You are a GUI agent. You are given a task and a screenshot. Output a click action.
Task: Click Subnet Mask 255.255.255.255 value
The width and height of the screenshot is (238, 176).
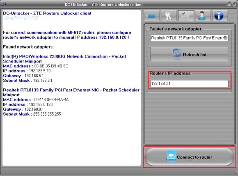pyautogui.click(x=47, y=114)
